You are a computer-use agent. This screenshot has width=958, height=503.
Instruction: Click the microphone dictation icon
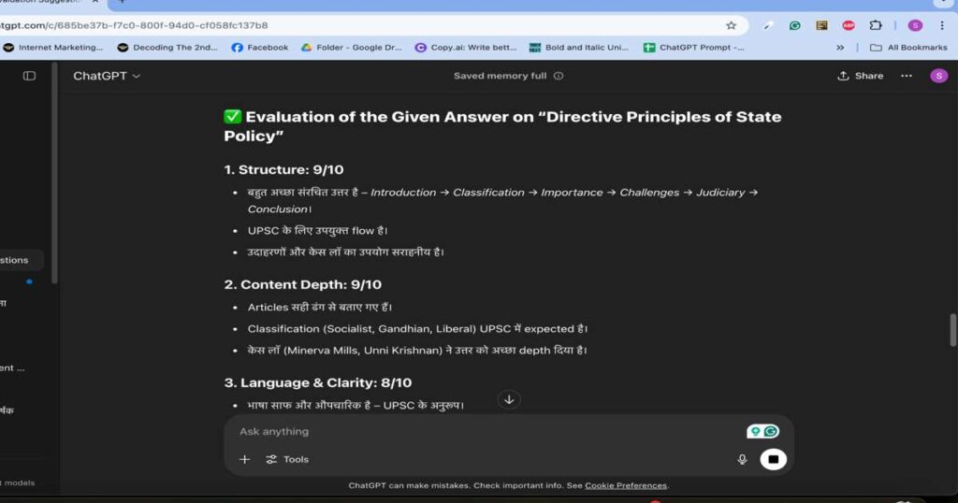pyautogui.click(x=742, y=459)
